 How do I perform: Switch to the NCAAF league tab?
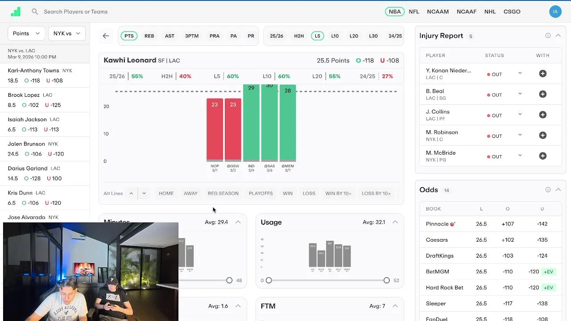[467, 12]
